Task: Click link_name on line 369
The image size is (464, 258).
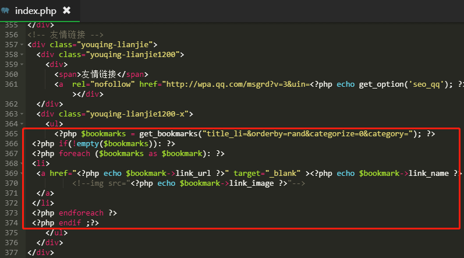Action: click(428, 174)
